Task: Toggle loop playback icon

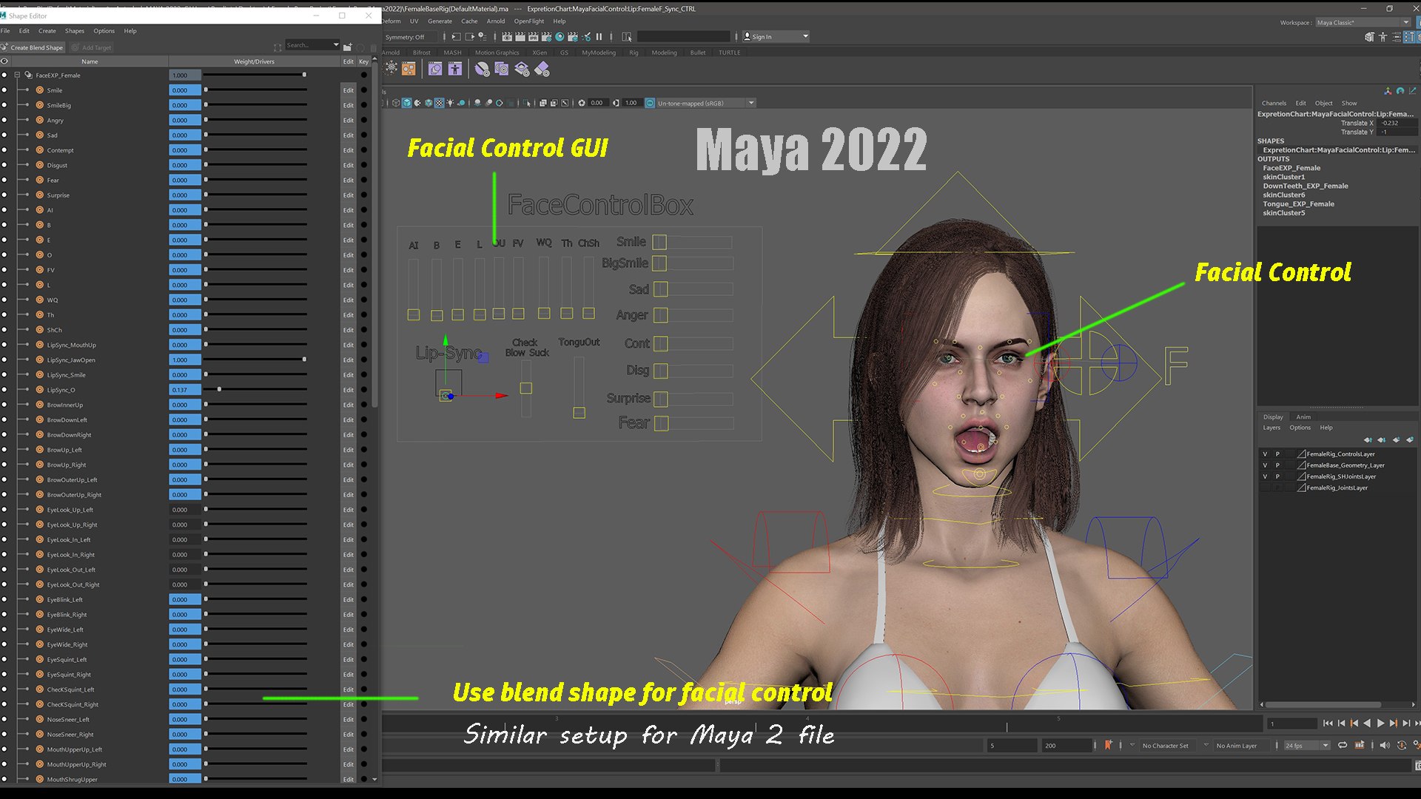Action: (1342, 745)
